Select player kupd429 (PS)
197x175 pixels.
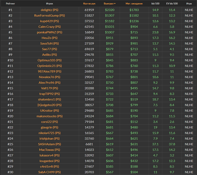click(50, 21)
